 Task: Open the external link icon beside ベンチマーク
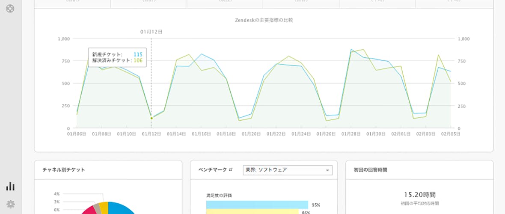(x=230, y=170)
